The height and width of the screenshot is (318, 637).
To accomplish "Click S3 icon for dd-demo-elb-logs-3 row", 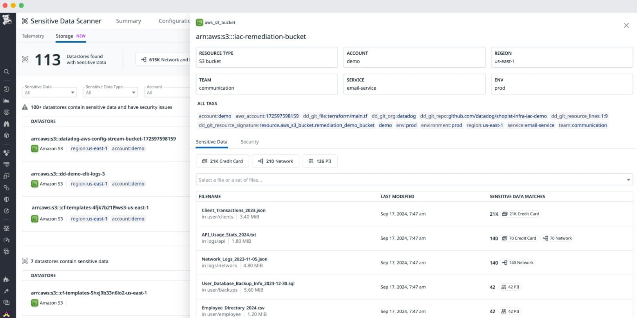I will click(34, 184).
